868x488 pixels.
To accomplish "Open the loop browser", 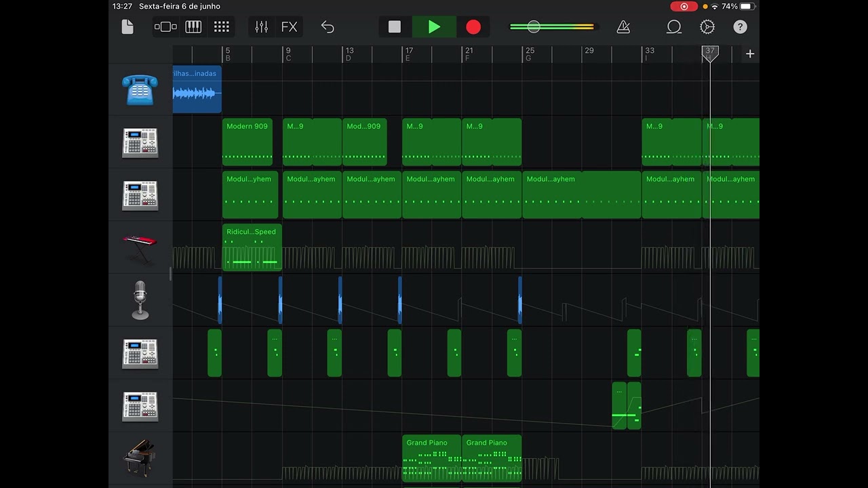I will pos(674,27).
